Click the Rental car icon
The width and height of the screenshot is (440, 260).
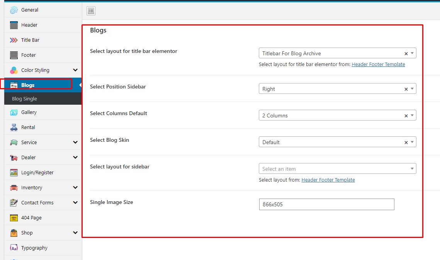click(x=14, y=127)
